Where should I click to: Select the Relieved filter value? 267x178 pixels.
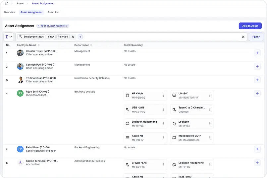tap(63, 37)
